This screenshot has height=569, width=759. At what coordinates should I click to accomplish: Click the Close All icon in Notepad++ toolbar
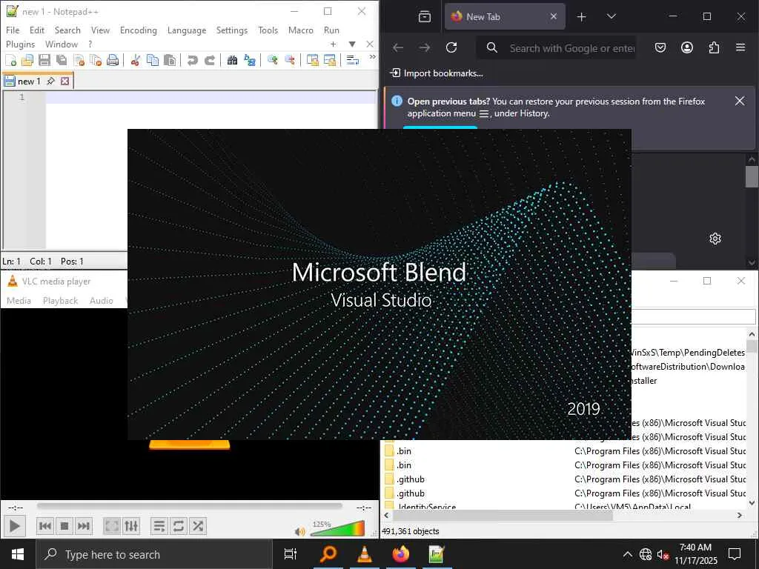point(96,60)
